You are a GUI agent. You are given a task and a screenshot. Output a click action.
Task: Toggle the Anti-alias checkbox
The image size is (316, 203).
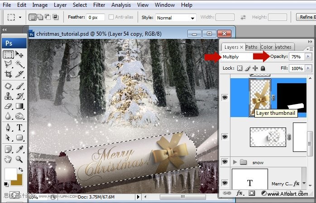(x=111, y=17)
